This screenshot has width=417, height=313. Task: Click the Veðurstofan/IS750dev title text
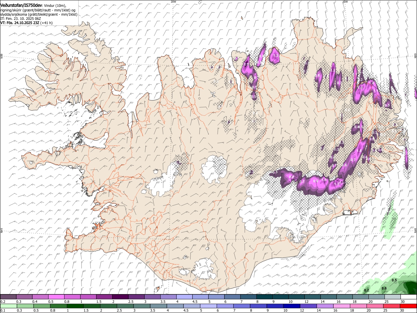(x=21, y=5)
